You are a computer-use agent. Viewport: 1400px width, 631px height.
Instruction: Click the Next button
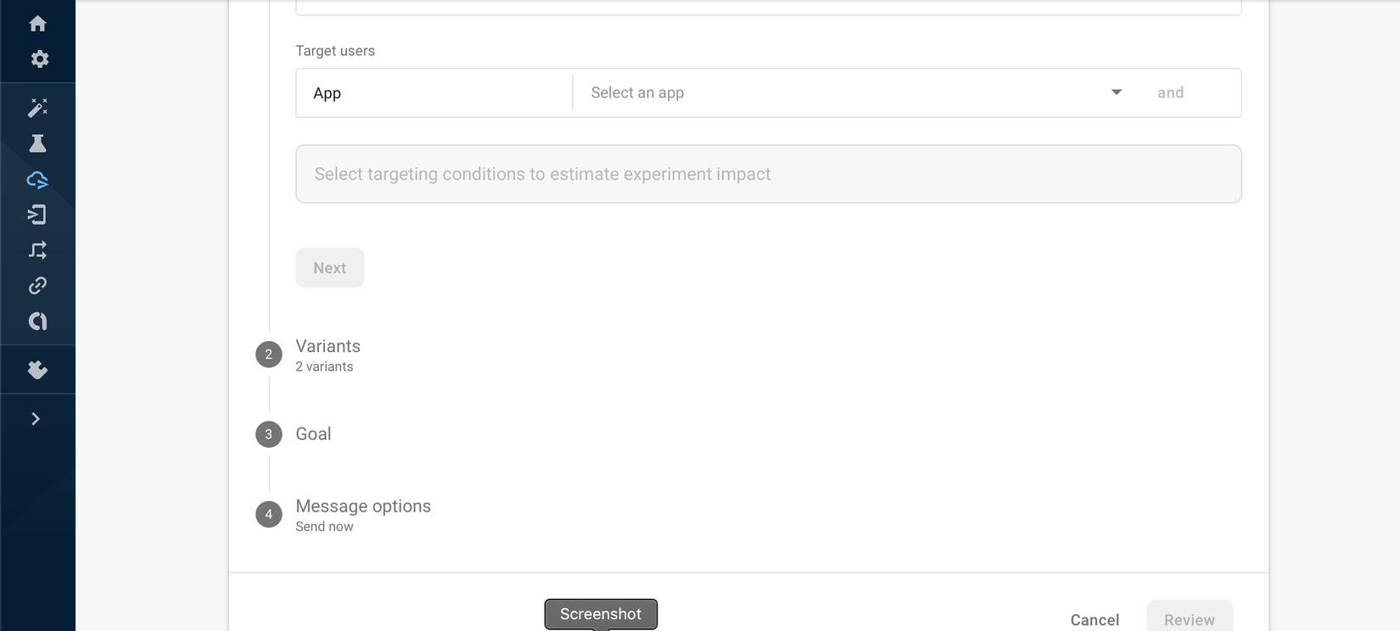click(329, 268)
